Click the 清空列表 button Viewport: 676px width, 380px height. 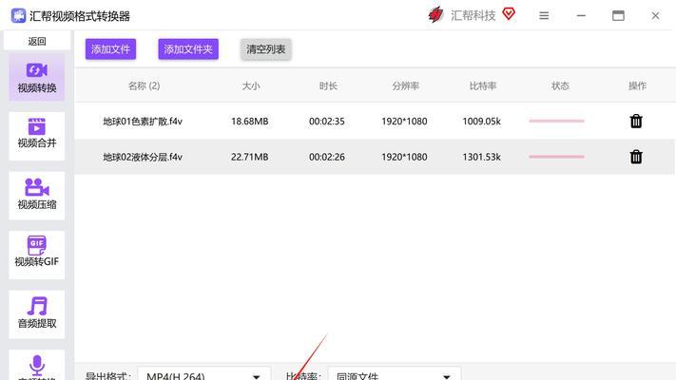265,49
